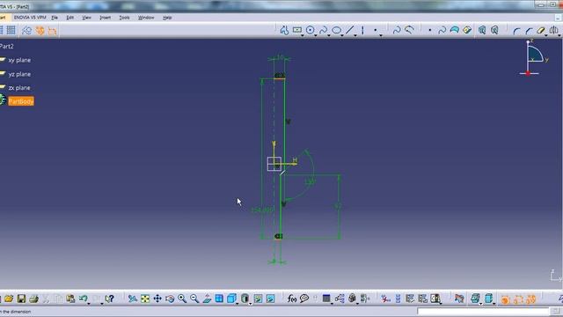Save the part with the floppy icon
This screenshot has width=563, height=317.
pos(21,299)
